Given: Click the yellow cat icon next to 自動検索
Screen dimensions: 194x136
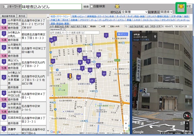Looking at the screenshot, I should (117, 6).
